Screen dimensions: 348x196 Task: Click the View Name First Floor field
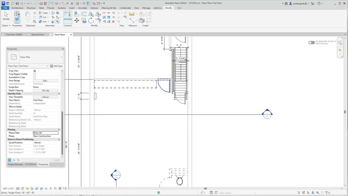click(45, 100)
